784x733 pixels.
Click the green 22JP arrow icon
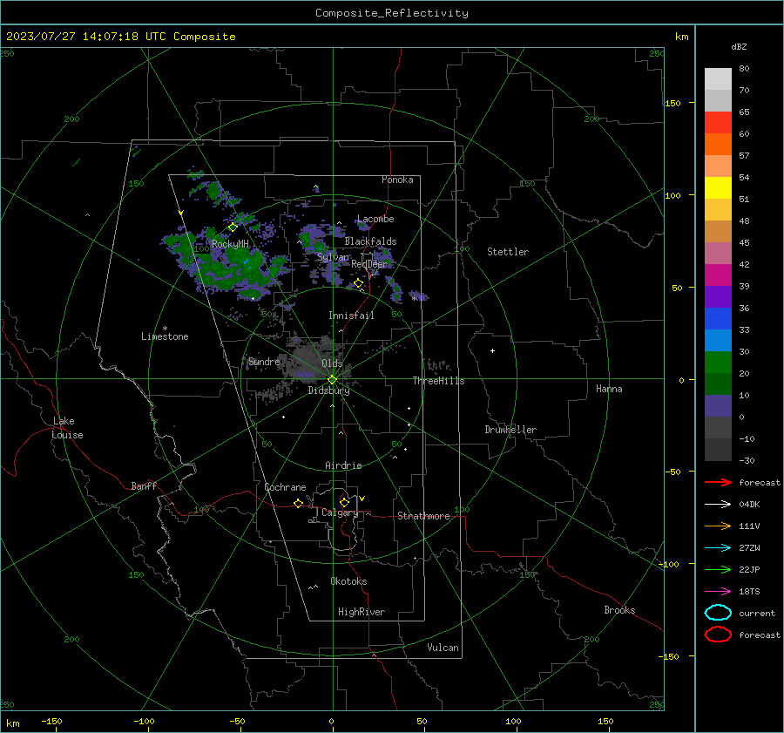tap(718, 569)
